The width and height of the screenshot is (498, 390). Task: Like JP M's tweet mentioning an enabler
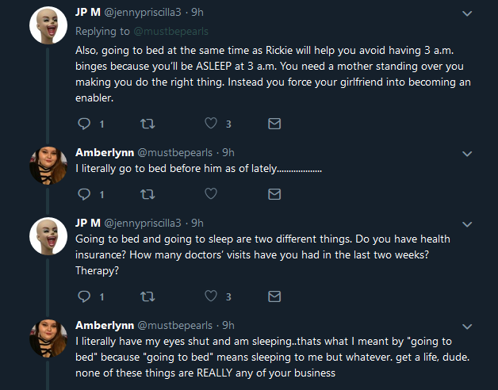click(211, 123)
